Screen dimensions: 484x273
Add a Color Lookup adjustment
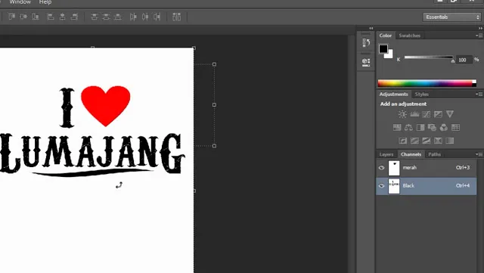coord(455,127)
